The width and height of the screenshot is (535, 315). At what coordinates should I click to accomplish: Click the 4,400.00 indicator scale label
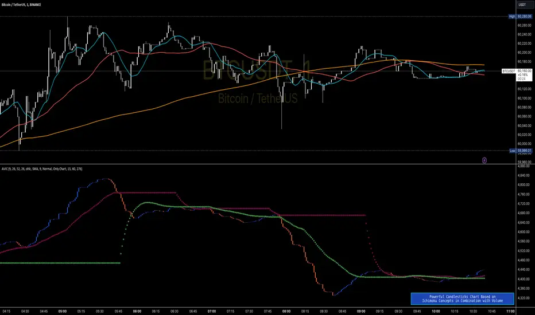coord(524,279)
